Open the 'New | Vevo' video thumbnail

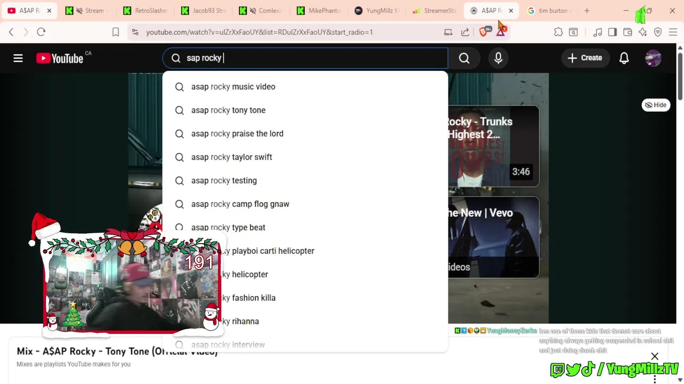coord(494,237)
